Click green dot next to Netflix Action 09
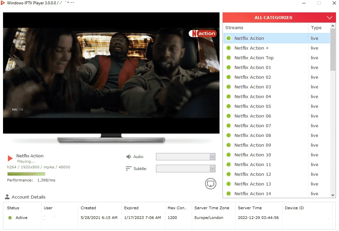339x231 pixels. pyautogui.click(x=229, y=145)
